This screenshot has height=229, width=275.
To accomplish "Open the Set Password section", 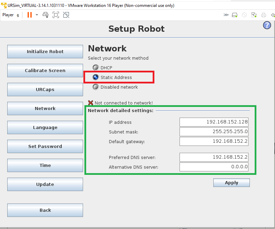I will coord(45,146).
